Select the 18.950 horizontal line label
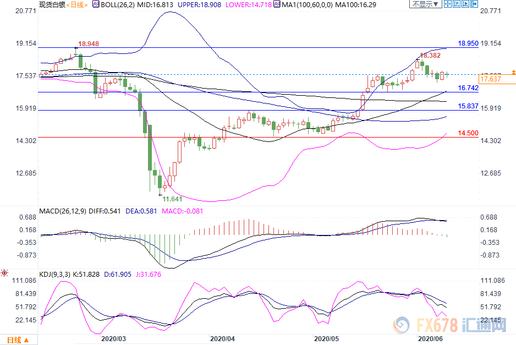The height and width of the screenshot is (345, 516). [x=468, y=43]
